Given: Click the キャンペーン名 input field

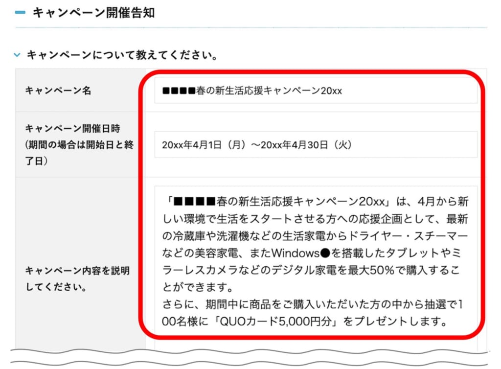Looking at the screenshot, I should click(x=315, y=91).
